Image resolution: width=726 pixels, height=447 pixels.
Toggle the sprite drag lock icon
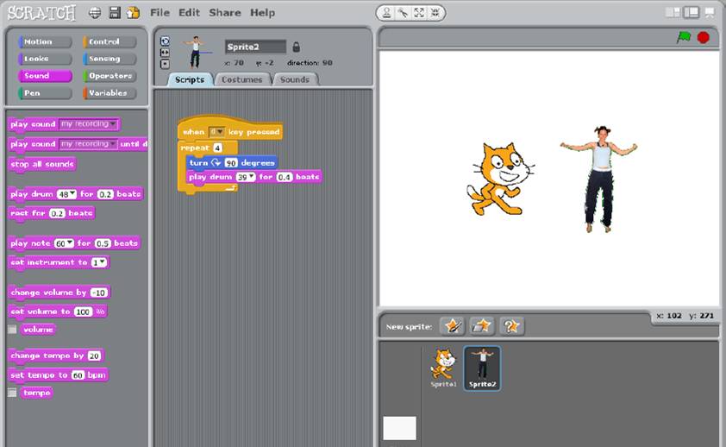[297, 47]
